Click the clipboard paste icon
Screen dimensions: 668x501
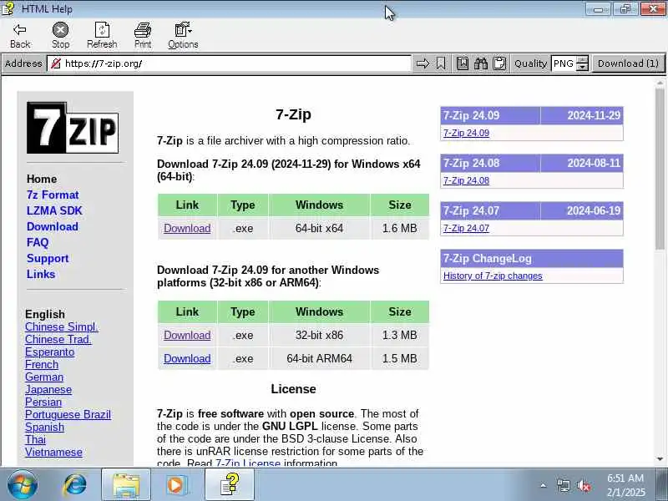pyautogui.click(x=499, y=63)
